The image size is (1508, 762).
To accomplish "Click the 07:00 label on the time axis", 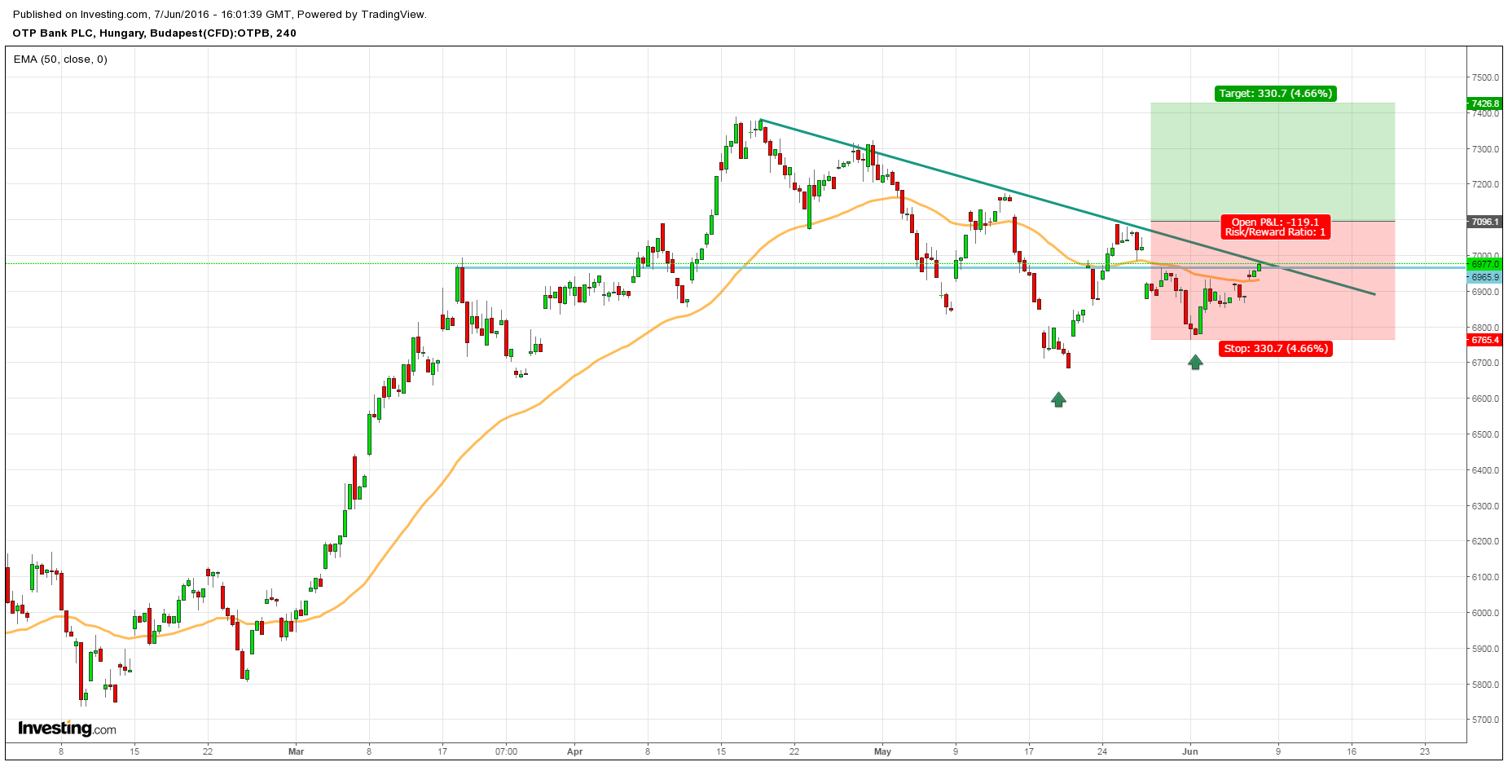I will pyautogui.click(x=506, y=751).
